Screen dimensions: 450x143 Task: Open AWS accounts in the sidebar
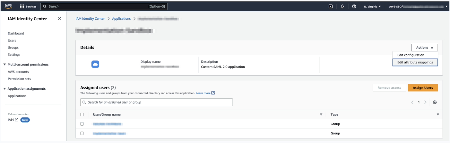coord(18,72)
